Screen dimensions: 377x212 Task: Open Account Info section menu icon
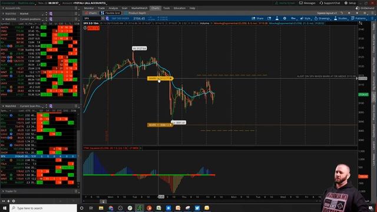pyautogui.click(x=76, y=8)
